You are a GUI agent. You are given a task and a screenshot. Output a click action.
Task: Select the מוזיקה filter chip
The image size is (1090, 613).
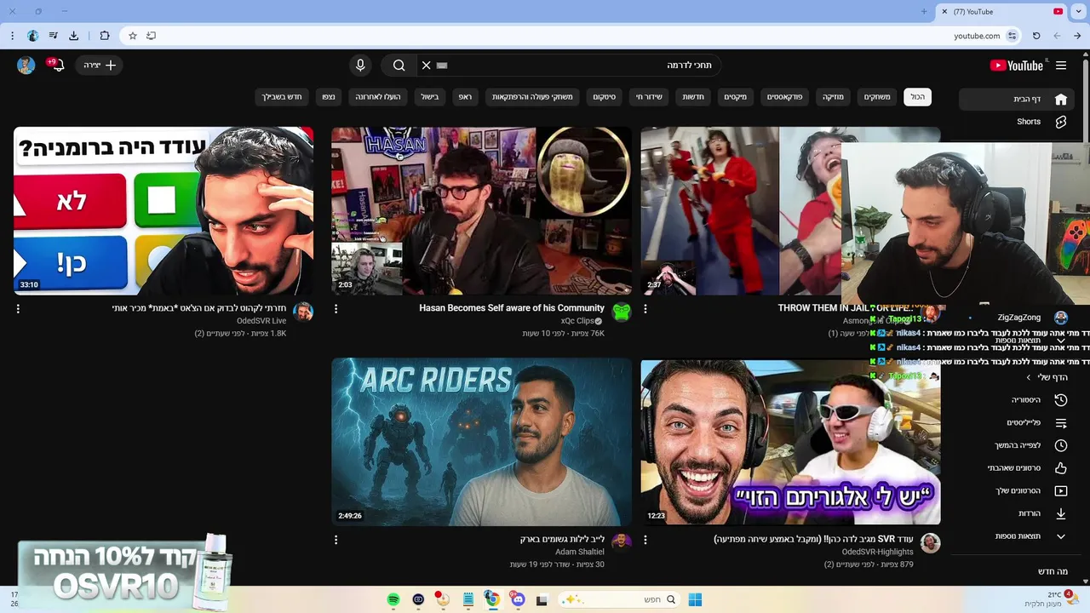click(833, 97)
